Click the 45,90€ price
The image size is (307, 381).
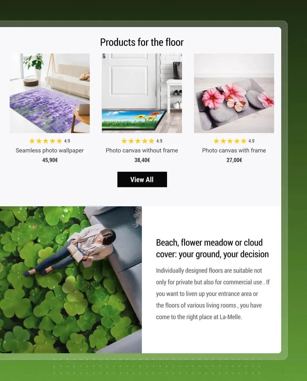click(x=50, y=160)
